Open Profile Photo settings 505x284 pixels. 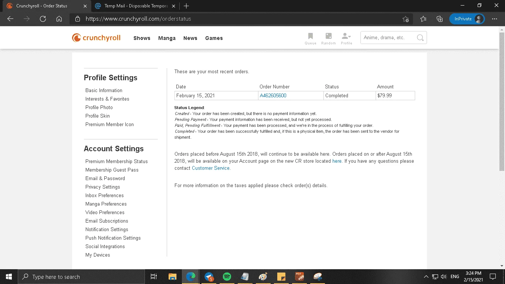tap(99, 107)
